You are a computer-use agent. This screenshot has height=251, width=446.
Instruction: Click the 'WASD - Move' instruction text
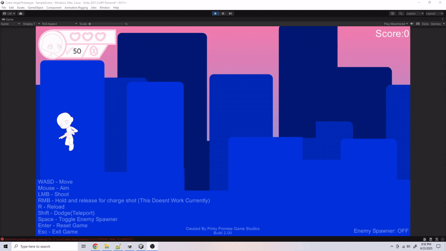coord(55,182)
